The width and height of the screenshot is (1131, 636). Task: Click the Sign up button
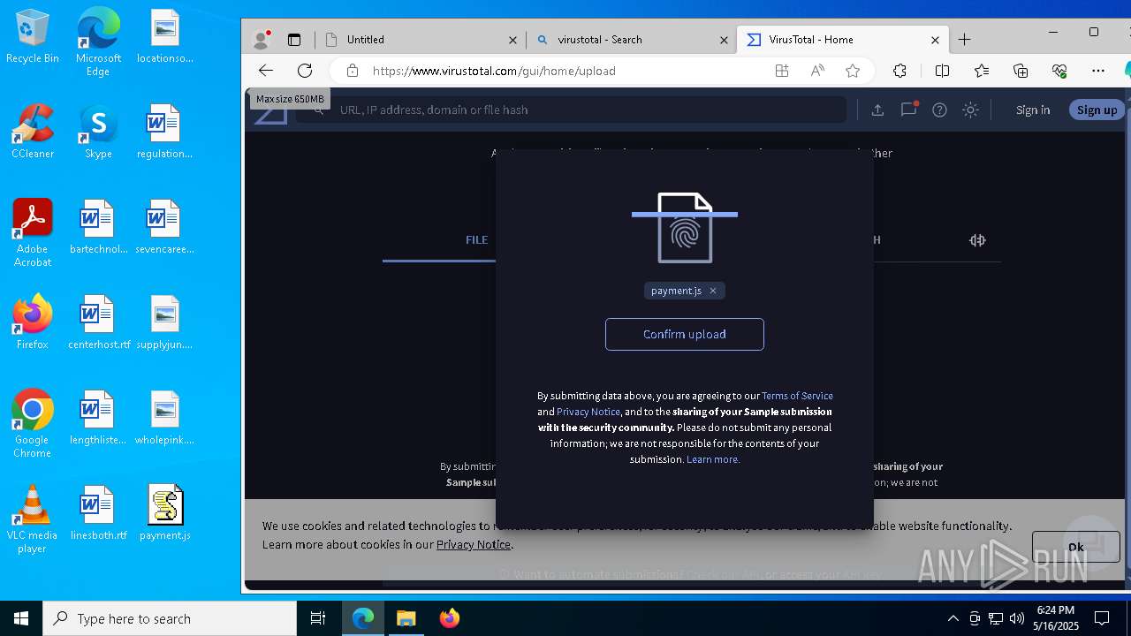(x=1097, y=110)
